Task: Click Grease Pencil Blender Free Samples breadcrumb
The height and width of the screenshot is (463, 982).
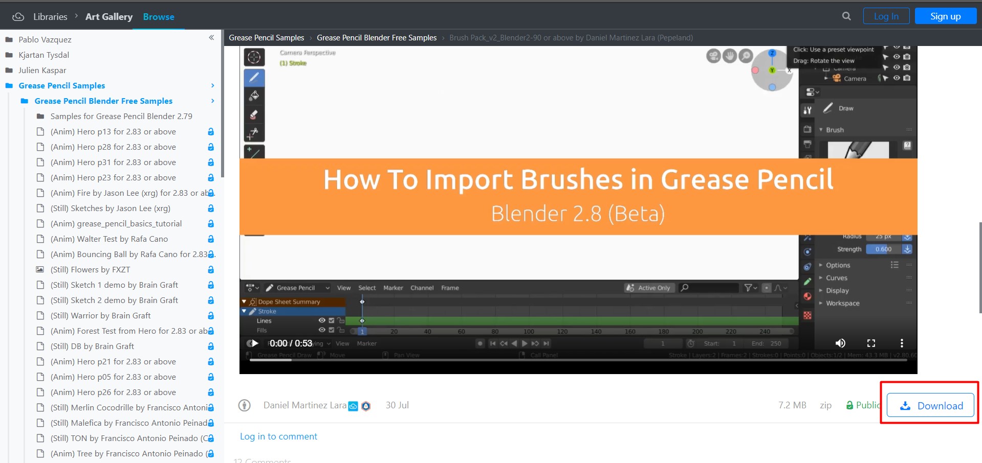Action: click(x=377, y=38)
